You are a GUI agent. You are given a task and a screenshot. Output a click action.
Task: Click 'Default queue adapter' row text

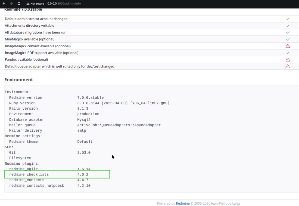pyautogui.click(x=60, y=66)
